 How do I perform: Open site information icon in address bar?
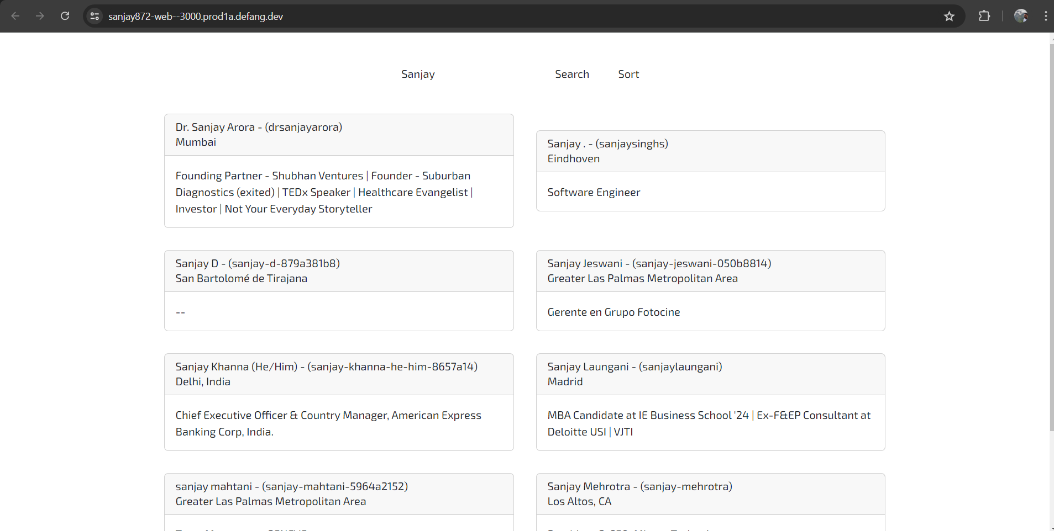click(x=95, y=17)
